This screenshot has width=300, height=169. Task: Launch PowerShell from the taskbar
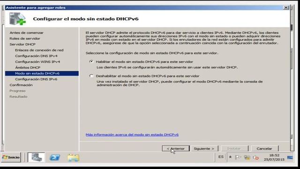pyautogui.click(x=55, y=158)
